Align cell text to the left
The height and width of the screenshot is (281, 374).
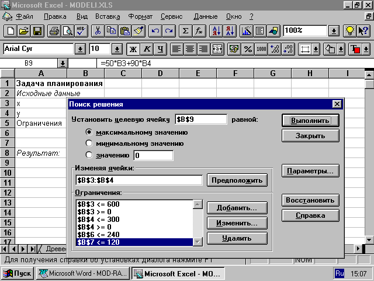coord(176,49)
